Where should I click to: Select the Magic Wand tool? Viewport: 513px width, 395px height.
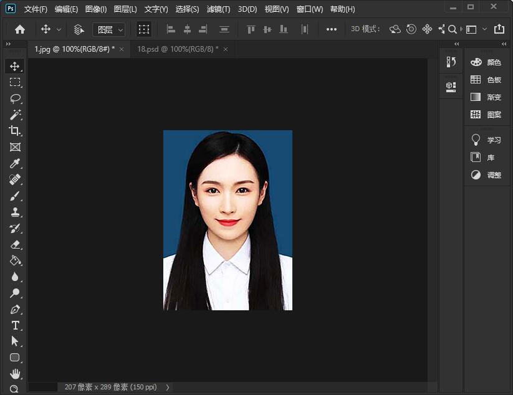(15, 115)
